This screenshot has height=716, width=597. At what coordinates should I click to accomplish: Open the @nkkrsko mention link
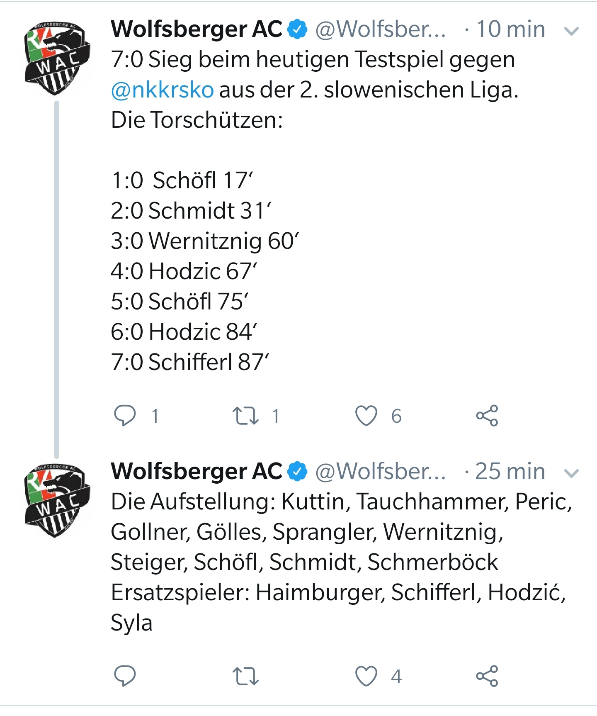point(163,90)
